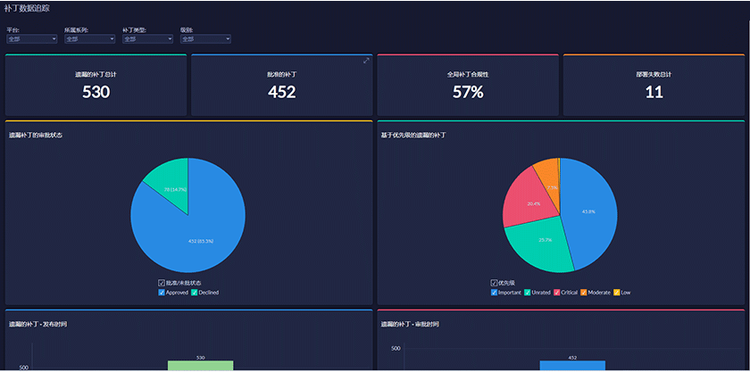Uncheck the Unrated legend checkbox
This screenshot has height=372, width=750.
click(x=528, y=292)
